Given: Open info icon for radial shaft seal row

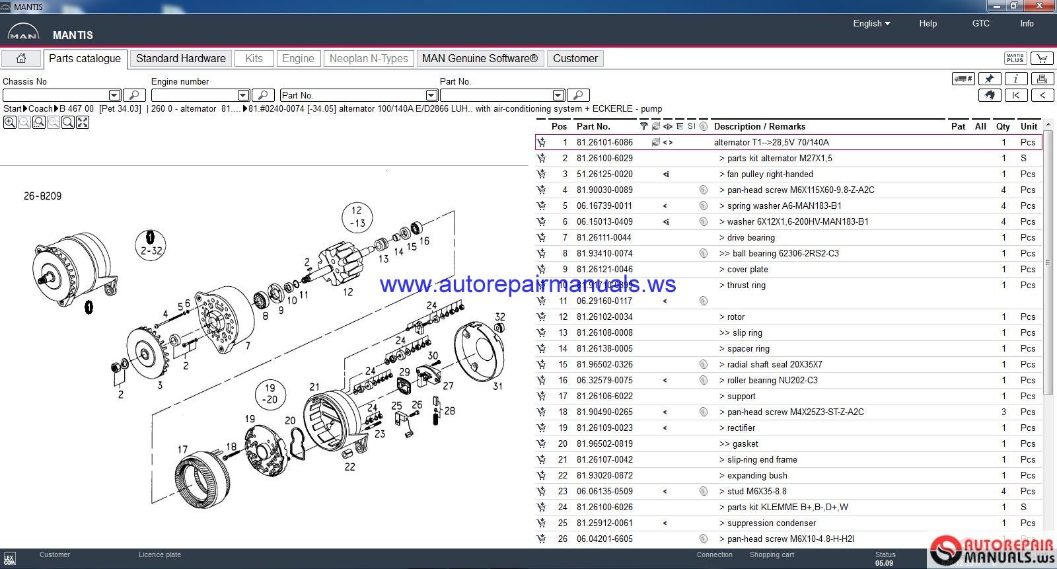Looking at the screenshot, I should coord(704,364).
